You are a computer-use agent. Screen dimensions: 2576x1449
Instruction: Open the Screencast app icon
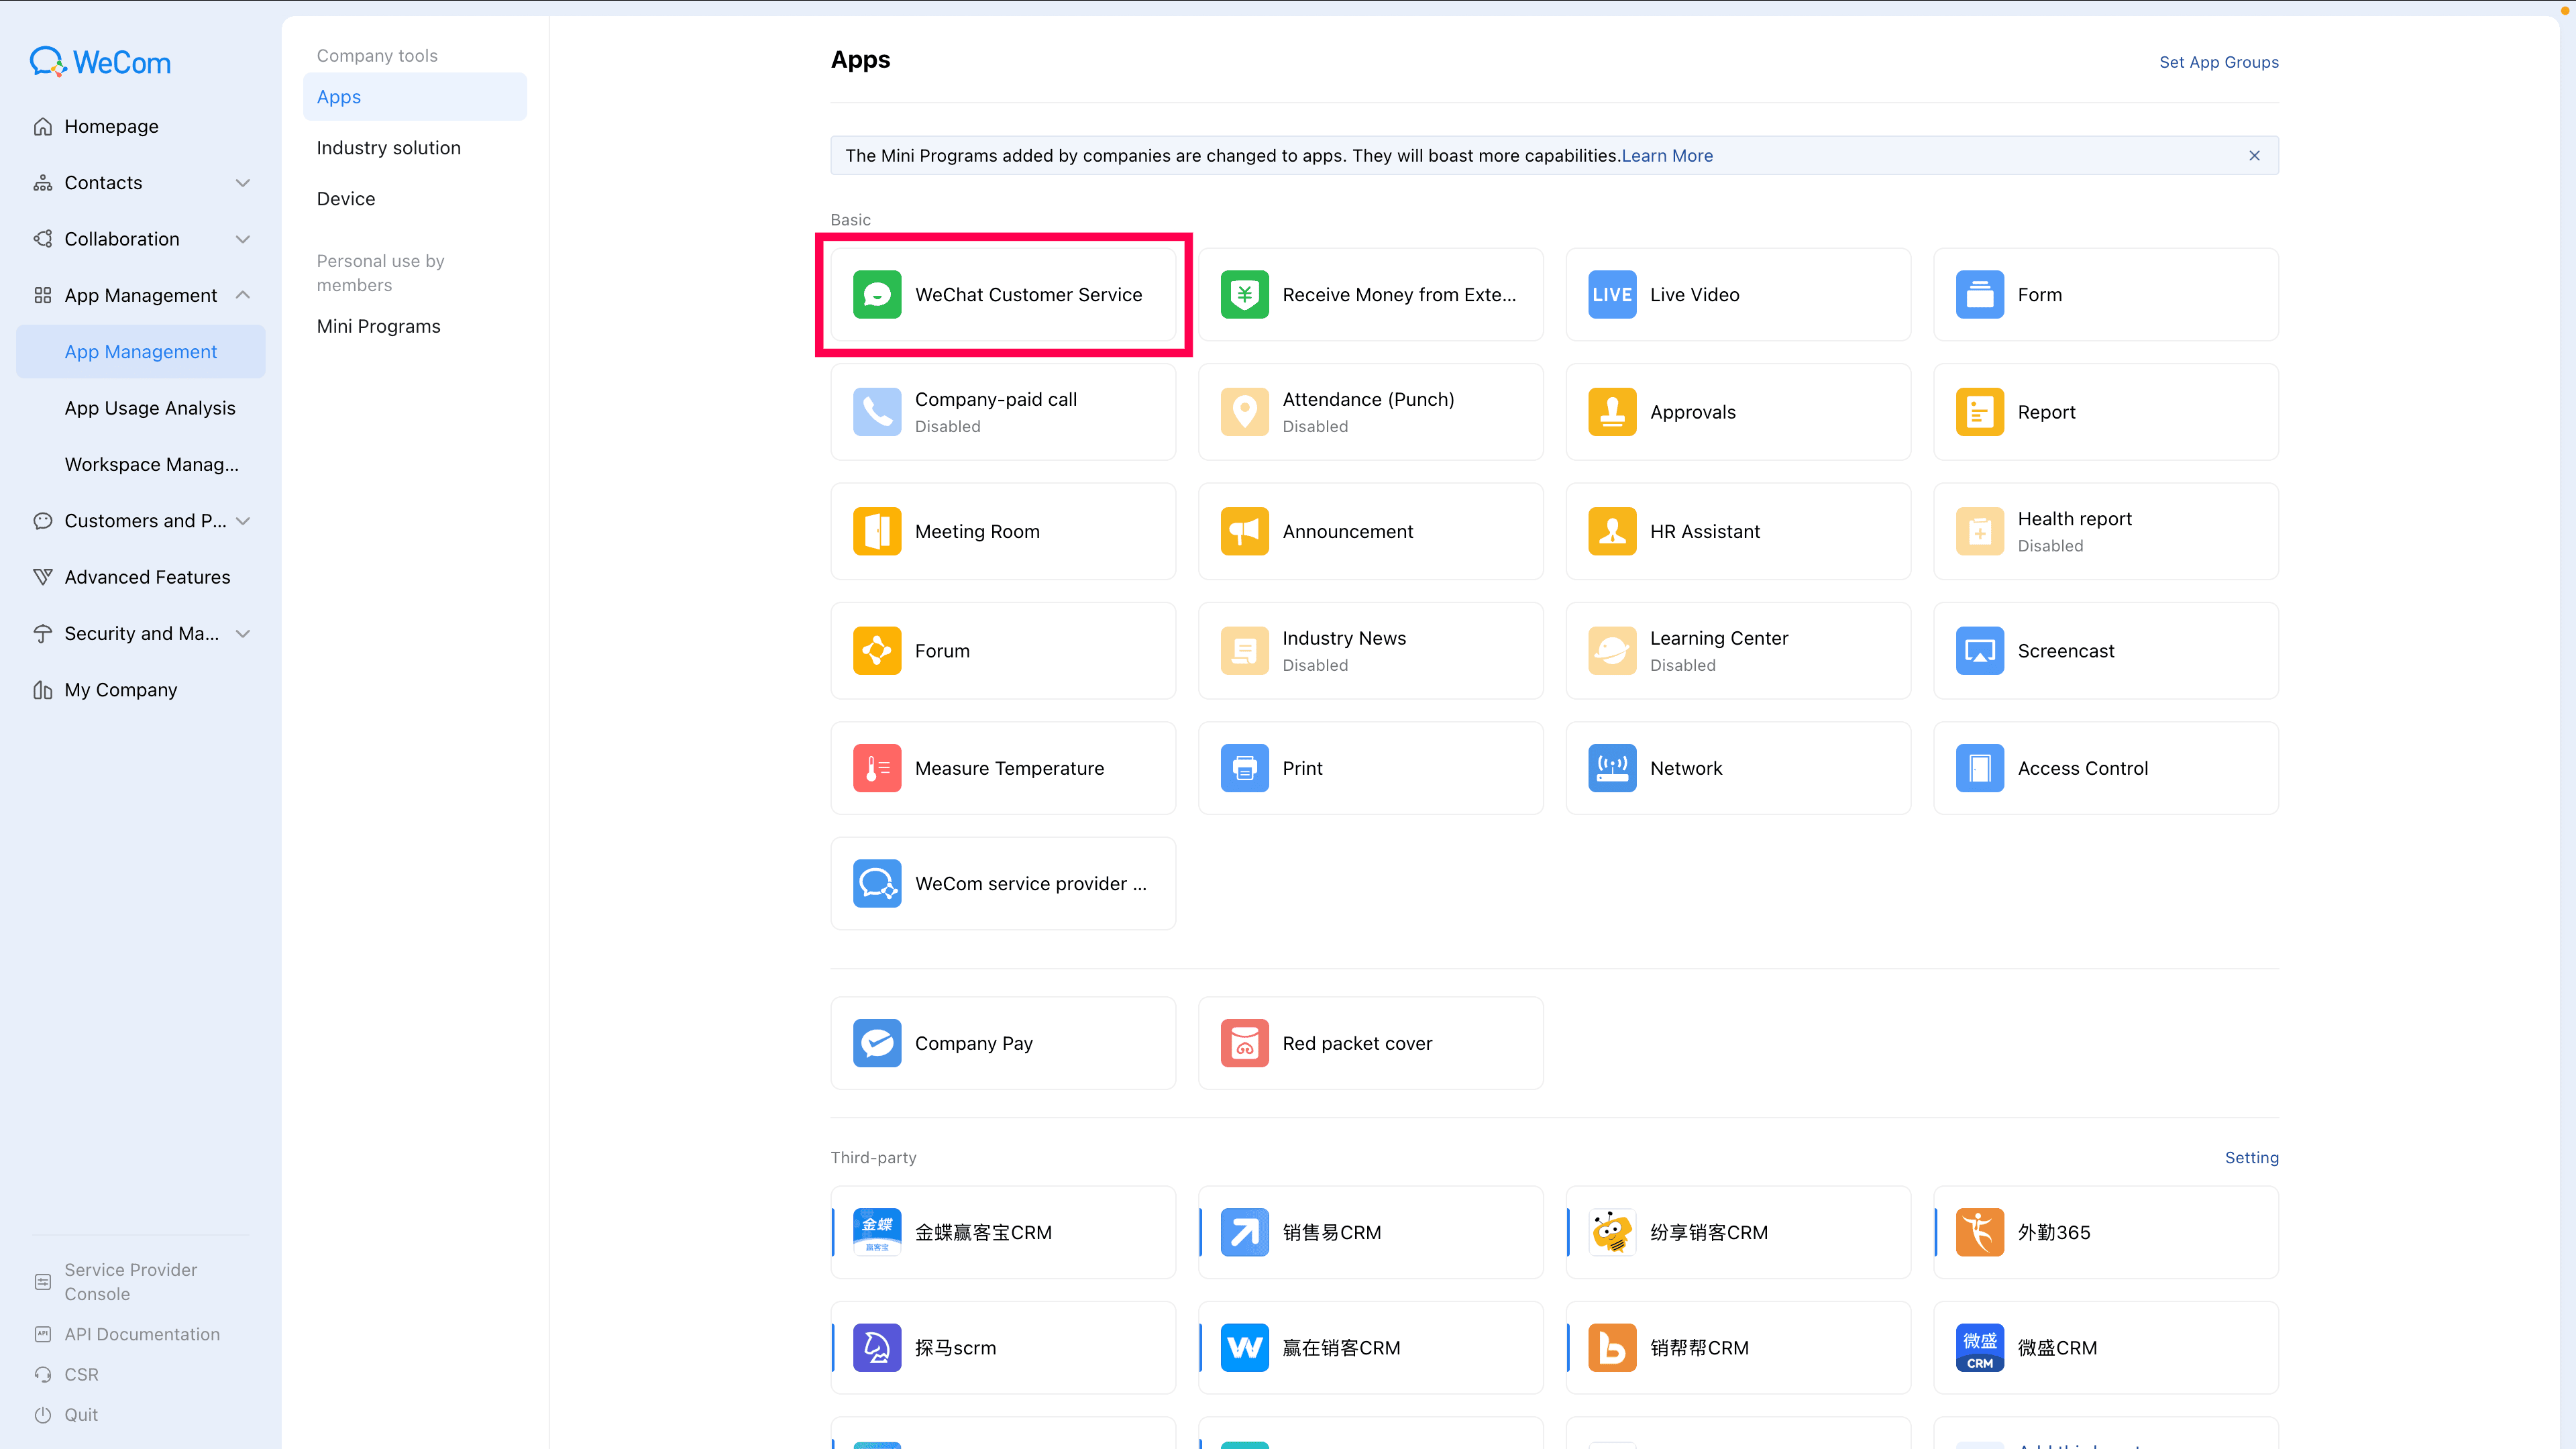coord(1979,651)
